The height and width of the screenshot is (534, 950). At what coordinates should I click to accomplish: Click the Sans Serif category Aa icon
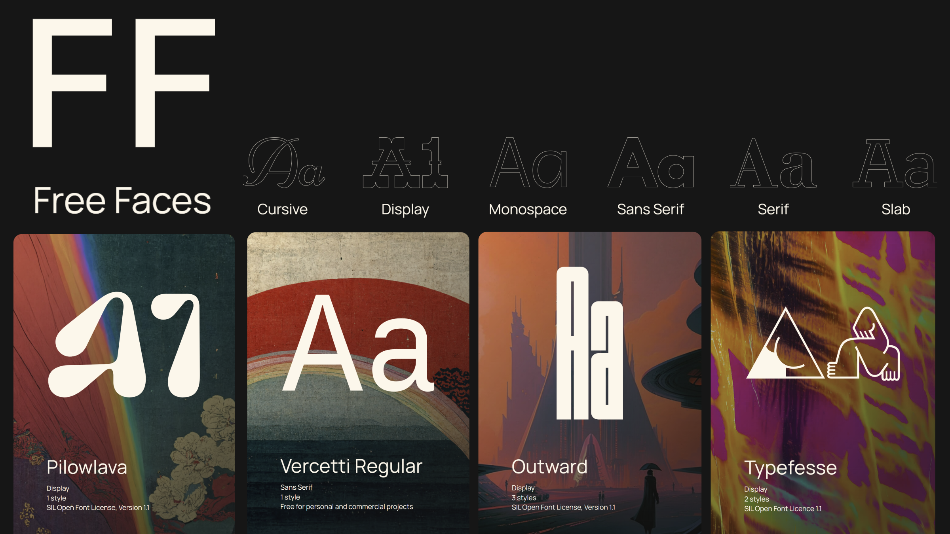pyautogui.click(x=651, y=163)
